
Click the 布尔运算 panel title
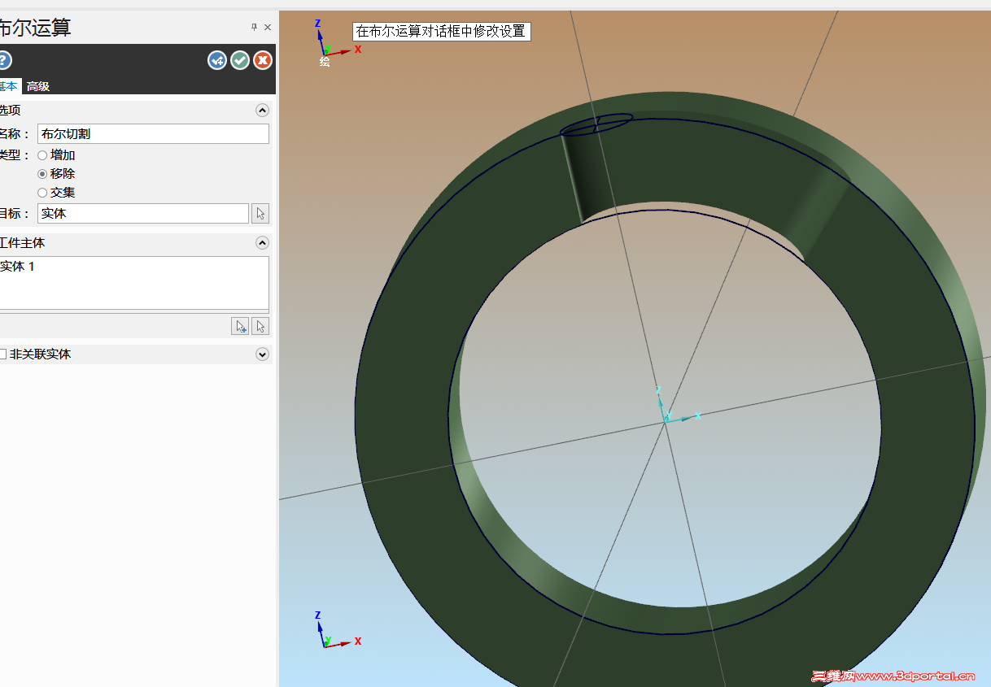[x=35, y=28]
